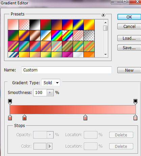Screen dimensions: 141x156
Task: Choose the rainbow spectrum gradient preset
Action: pos(56,35)
